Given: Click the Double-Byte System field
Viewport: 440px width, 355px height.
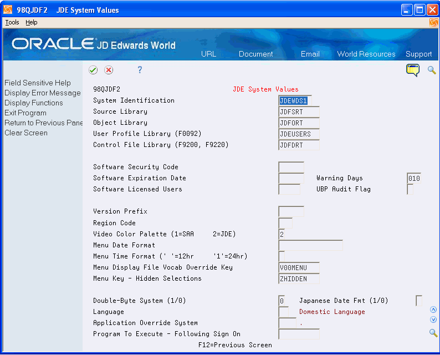Looking at the screenshot, I should [282, 301].
